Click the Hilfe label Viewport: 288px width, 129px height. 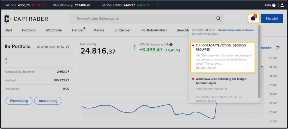[x=268, y=5]
